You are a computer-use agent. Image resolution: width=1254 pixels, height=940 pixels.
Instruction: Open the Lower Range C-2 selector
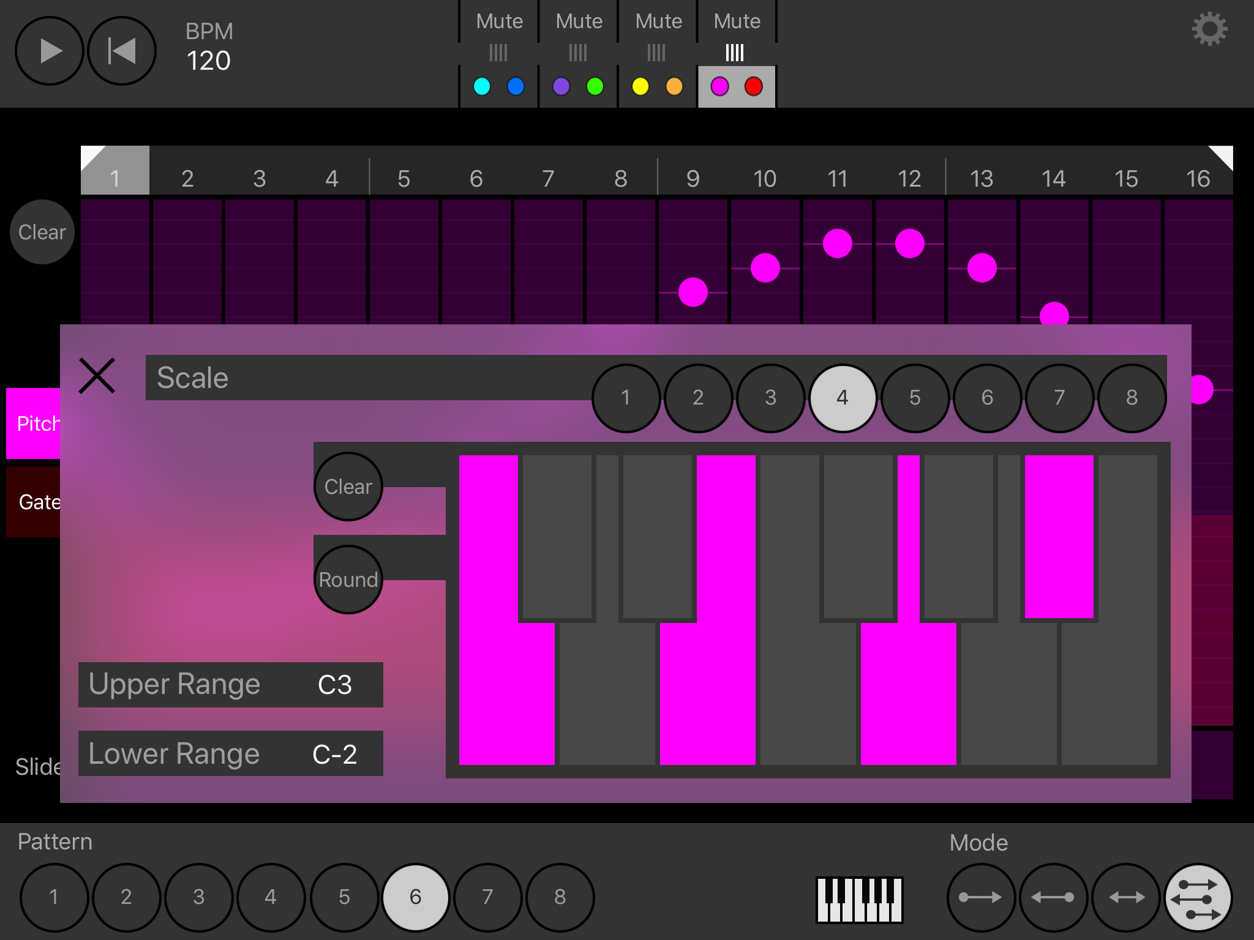230,753
